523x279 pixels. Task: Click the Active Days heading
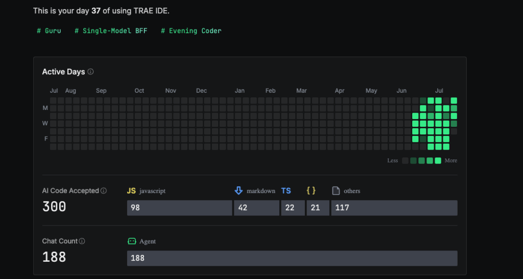click(x=63, y=72)
